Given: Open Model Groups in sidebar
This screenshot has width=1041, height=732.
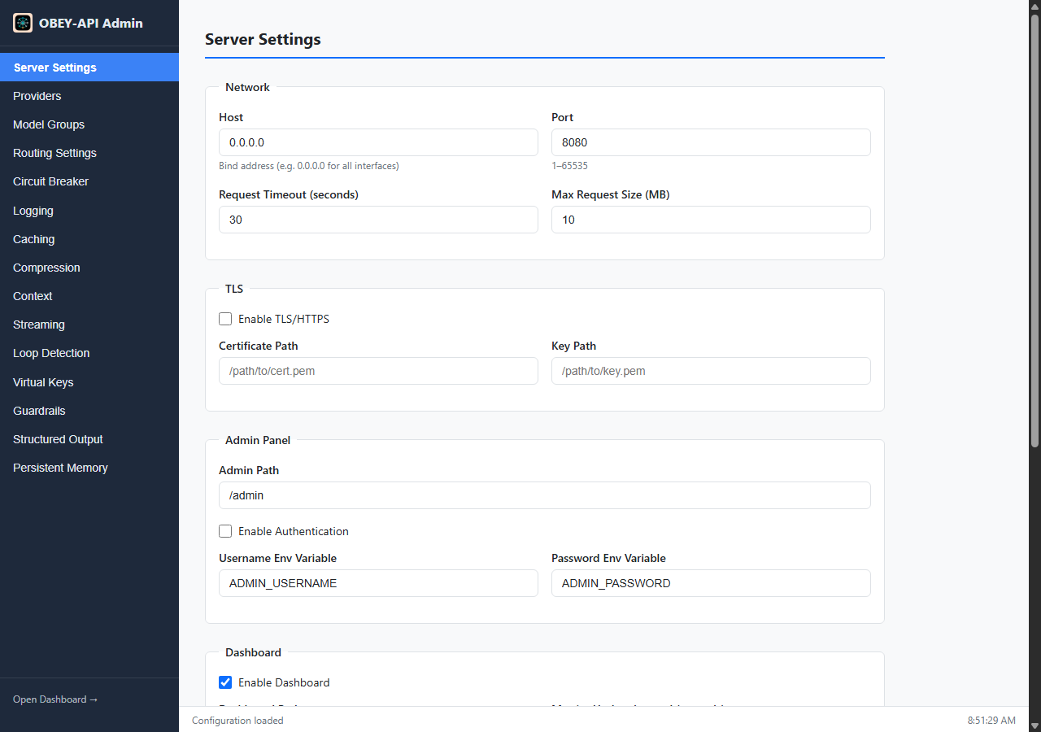Looking at the screenshot, I should tap(89, 124).
